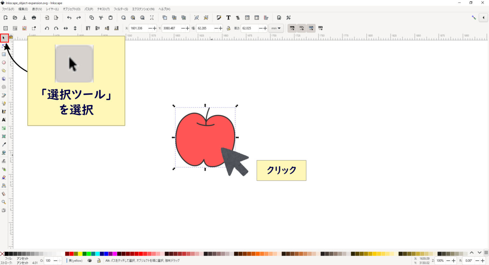Screen dimensions: 489x265
Task: Select the Spiral tool
Action: click(x=4, y=87)
